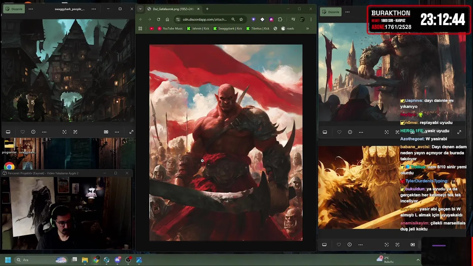Image resolution: width=473 pixels, height=266 pixels.
Task: Open more options beside Düzenle in swaggybark_people window
Action: (x=31, y=9)
